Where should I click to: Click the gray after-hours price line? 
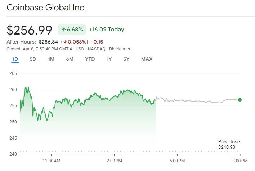point(198,101)
